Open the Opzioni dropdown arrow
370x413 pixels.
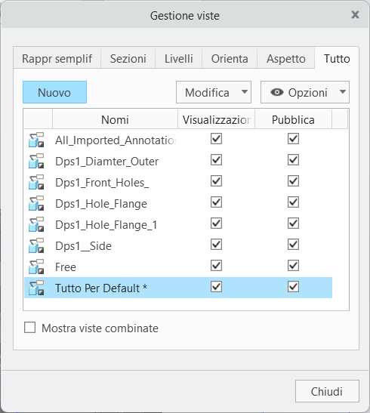(x=342, y=91)
